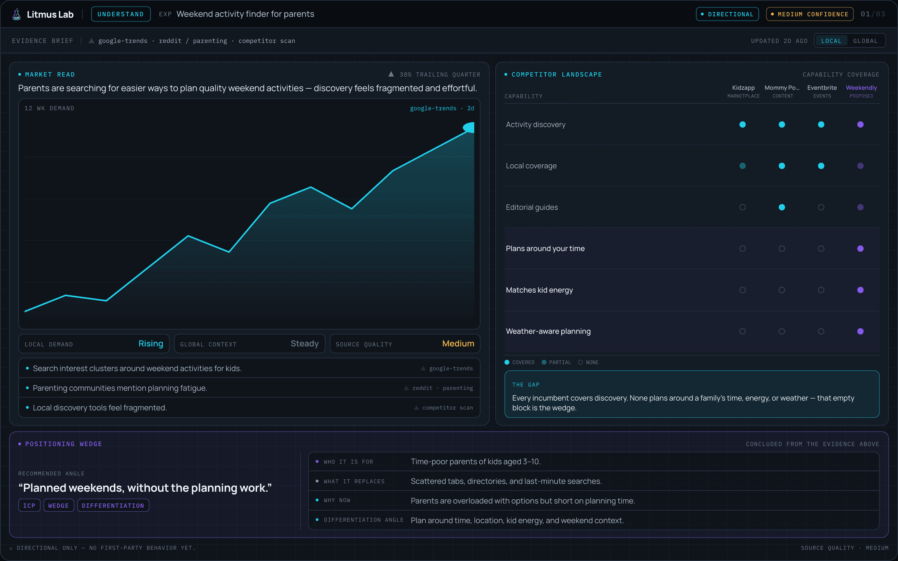Click the Plans around your time row label
Screen dimensions: 898x561
coord(545,249)
